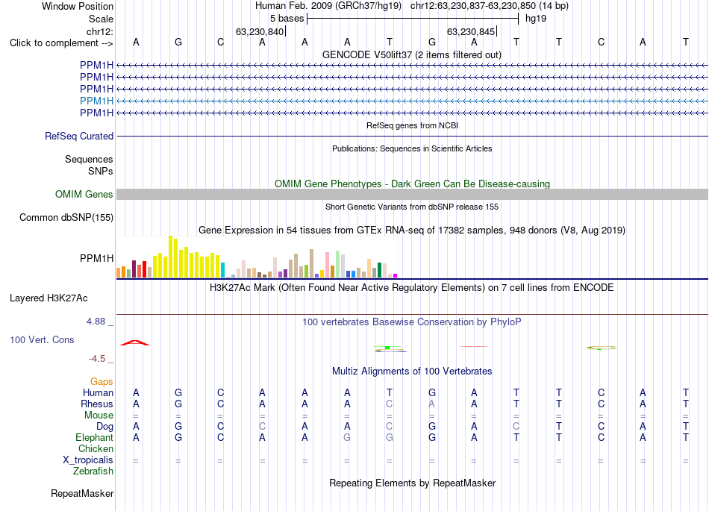This screenshot has width=709, height=511.
Task: Select the 'Window Position' track label
Action: [78, 6]
